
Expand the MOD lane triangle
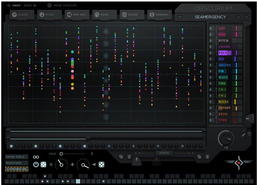click(211, 34)
